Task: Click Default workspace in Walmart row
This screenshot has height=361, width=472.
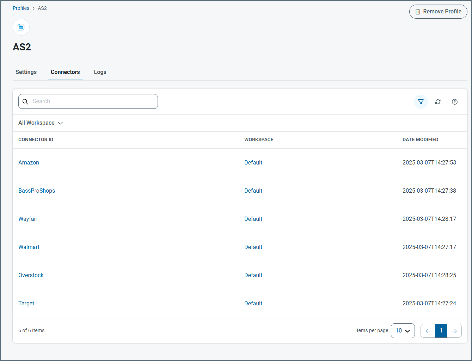Action: click(253, 247)
